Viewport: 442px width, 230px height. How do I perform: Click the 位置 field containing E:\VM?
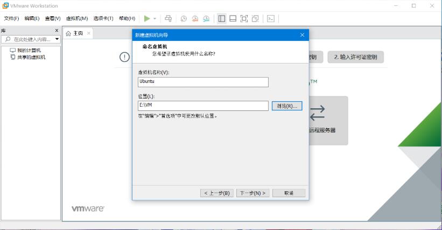click(203, 106)
